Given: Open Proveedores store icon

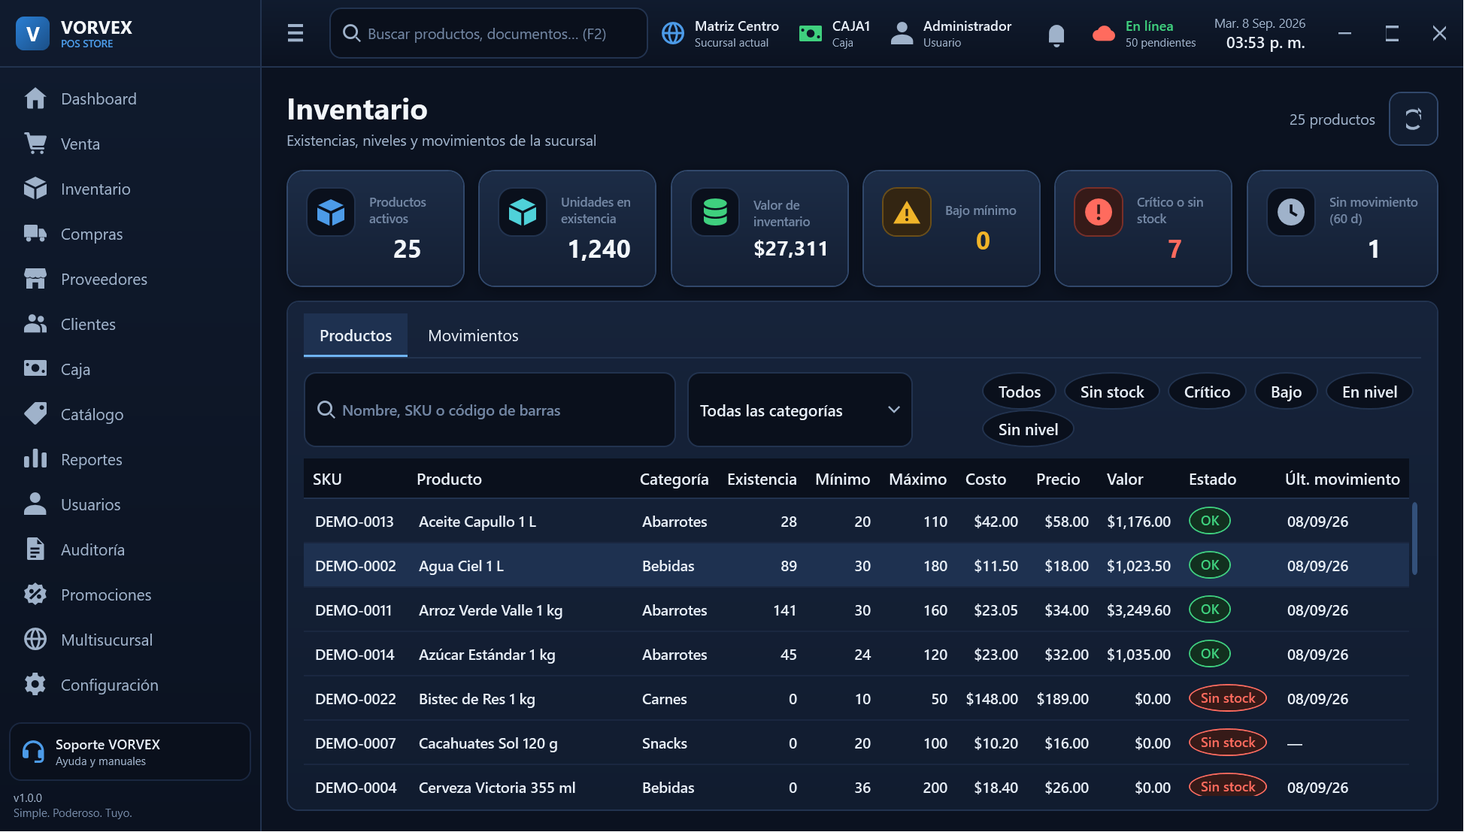Looking at the screenshot, I should [35, 279].
